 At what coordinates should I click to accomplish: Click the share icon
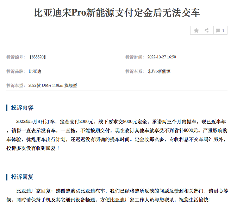207,30
